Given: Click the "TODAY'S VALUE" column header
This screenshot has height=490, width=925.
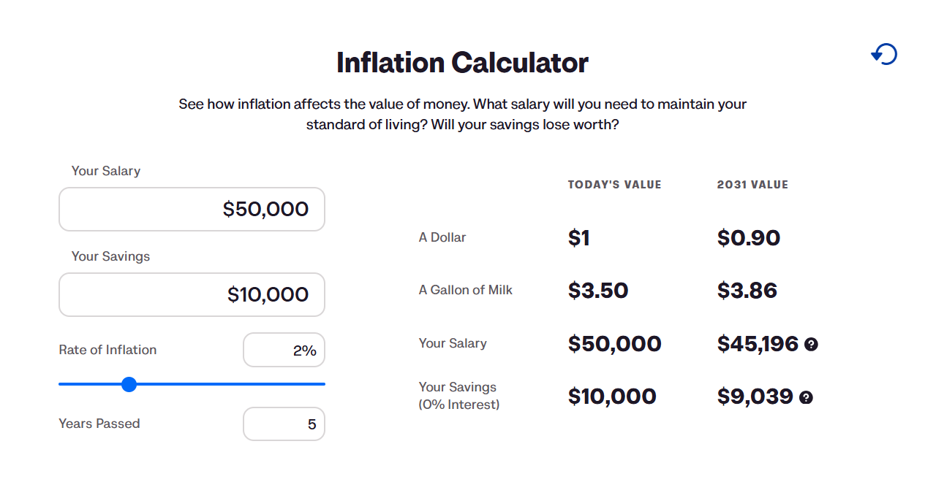Looking at the screenshot, I should click(614, 185).
